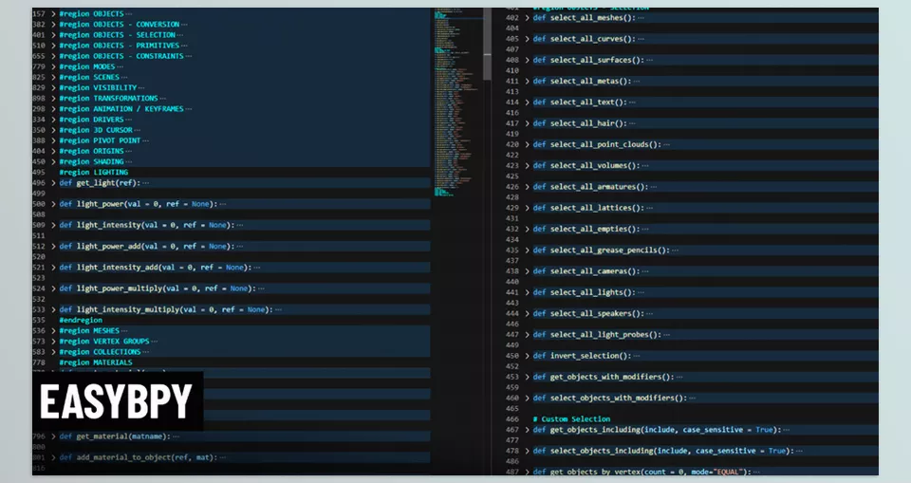Unfold select_all_grease_pencils in right pane
This screenshot has height=483, width=911.
pyautogui.click(x=528, y=250)
